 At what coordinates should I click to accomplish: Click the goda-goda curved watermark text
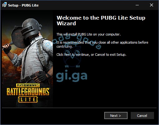(x=73, y=41)
